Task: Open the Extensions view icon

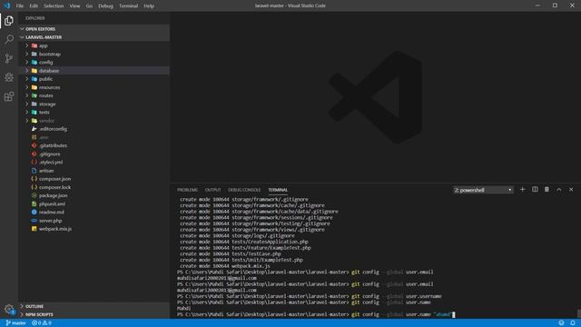Action: coord(9,96)
